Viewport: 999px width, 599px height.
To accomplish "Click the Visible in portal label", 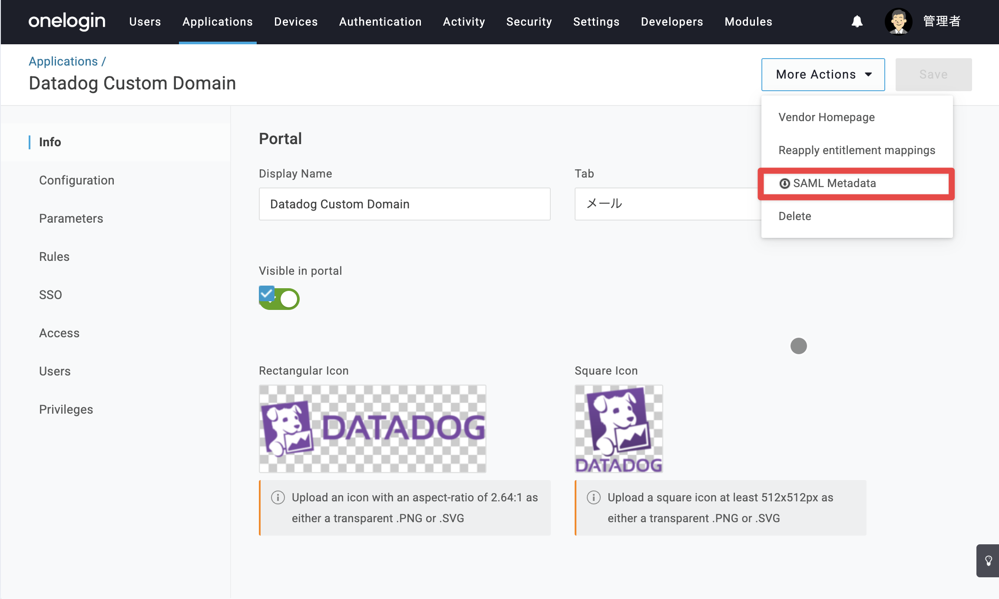I will point(301,271).
